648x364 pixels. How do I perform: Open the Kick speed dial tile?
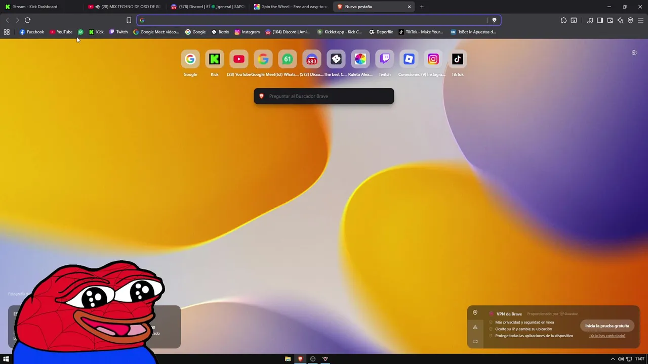[215, 59]
